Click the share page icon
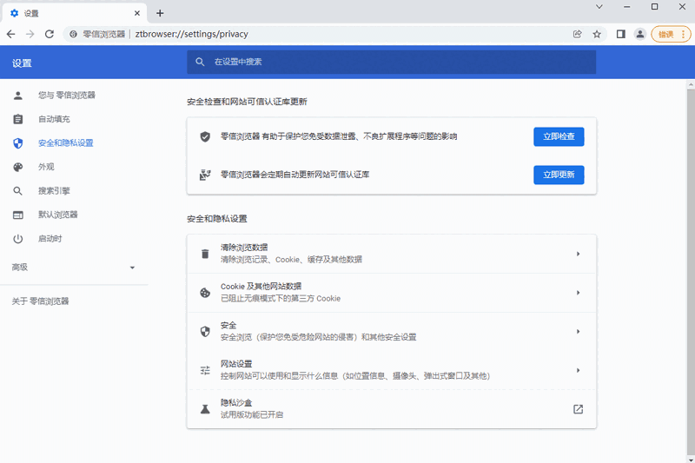Viewport: 695px width, 463px height. [x=577, y=34]
